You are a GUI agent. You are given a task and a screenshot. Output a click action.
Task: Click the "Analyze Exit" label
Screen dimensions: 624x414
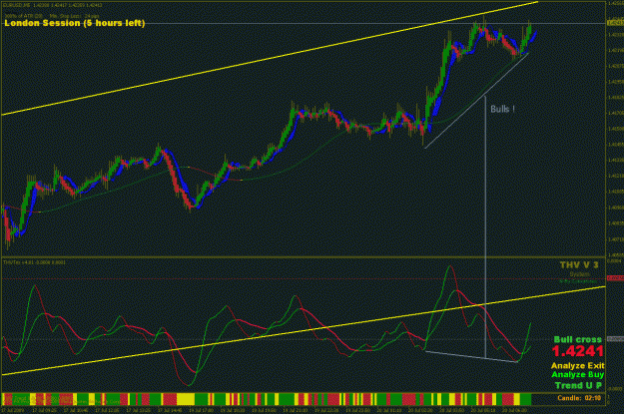578,365
